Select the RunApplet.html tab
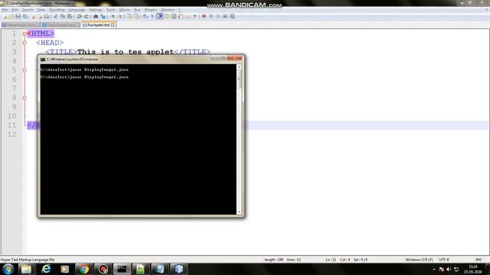490x275 pixels. click(99, 25)
